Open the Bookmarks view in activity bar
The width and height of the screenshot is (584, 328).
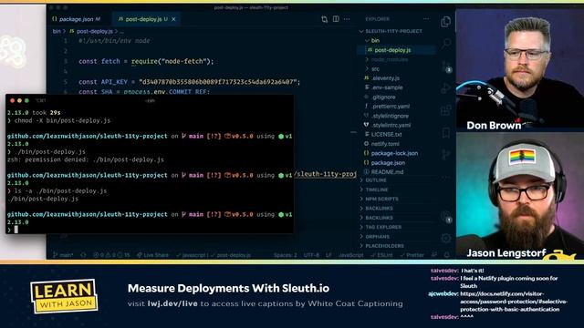445,133
